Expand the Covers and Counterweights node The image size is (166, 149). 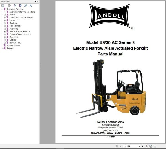(5, 18)
